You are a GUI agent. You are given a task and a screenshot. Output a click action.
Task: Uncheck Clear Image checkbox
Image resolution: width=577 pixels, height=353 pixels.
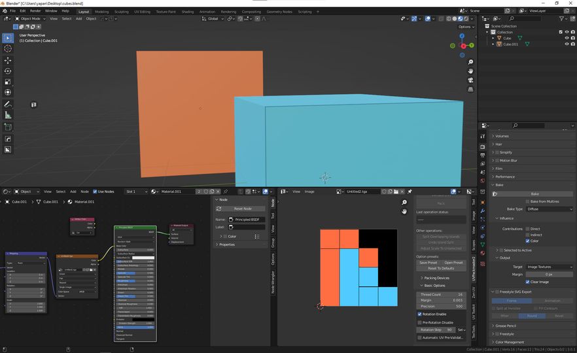(527, 282)
